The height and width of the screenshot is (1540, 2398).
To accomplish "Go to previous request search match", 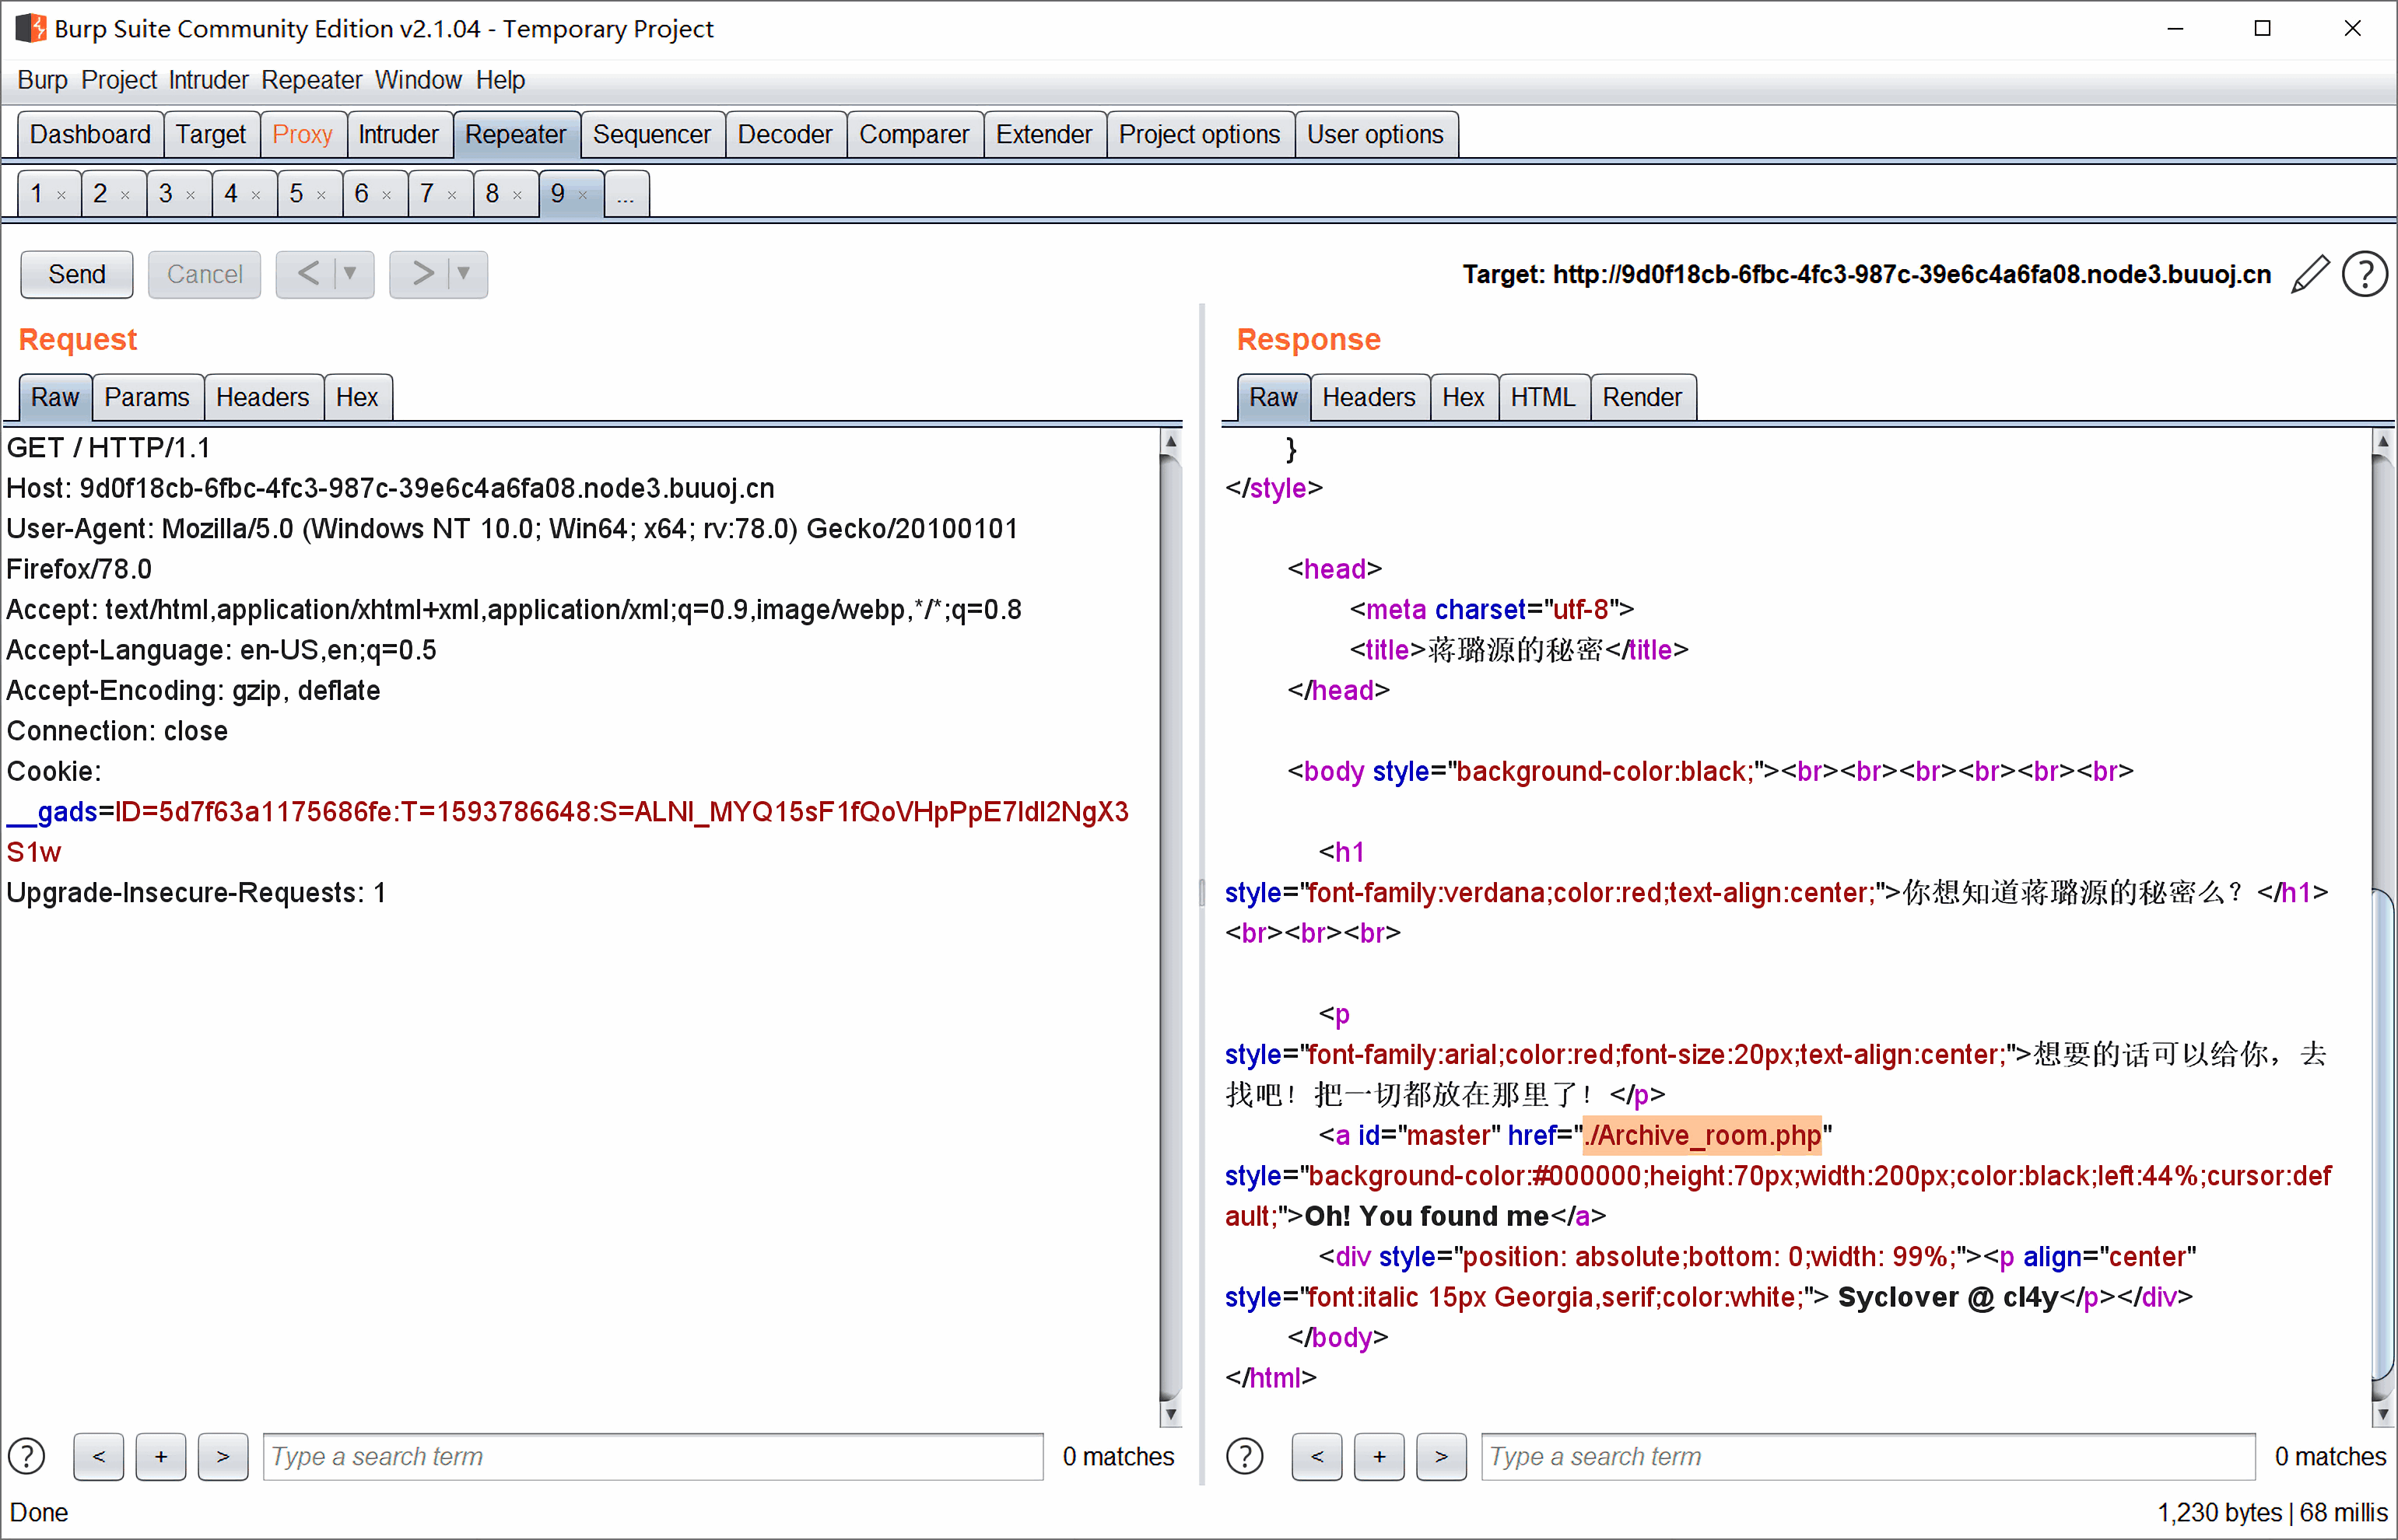I will point(99,1456).
